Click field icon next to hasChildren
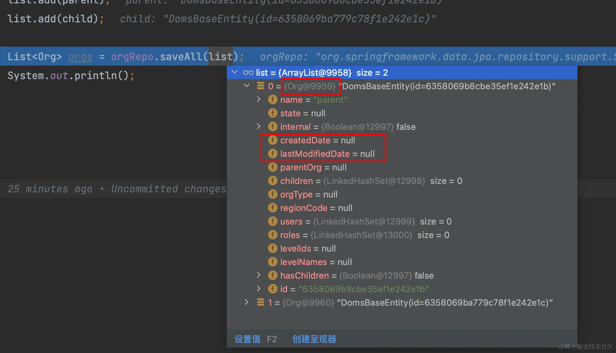 pos(272,275)
